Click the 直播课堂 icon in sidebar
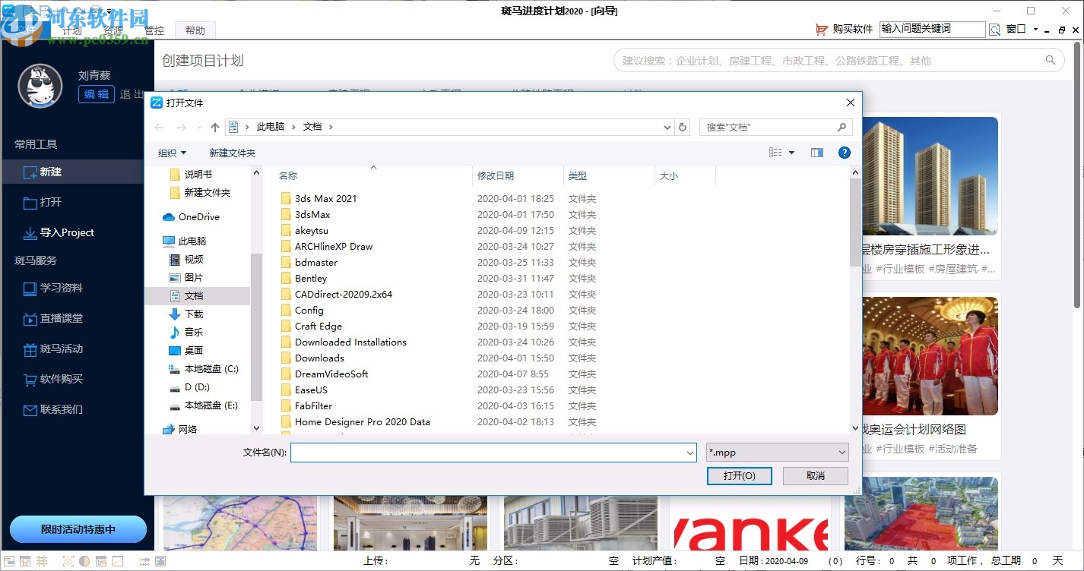This screenshot has height=571, width=1084. [30, 319]
